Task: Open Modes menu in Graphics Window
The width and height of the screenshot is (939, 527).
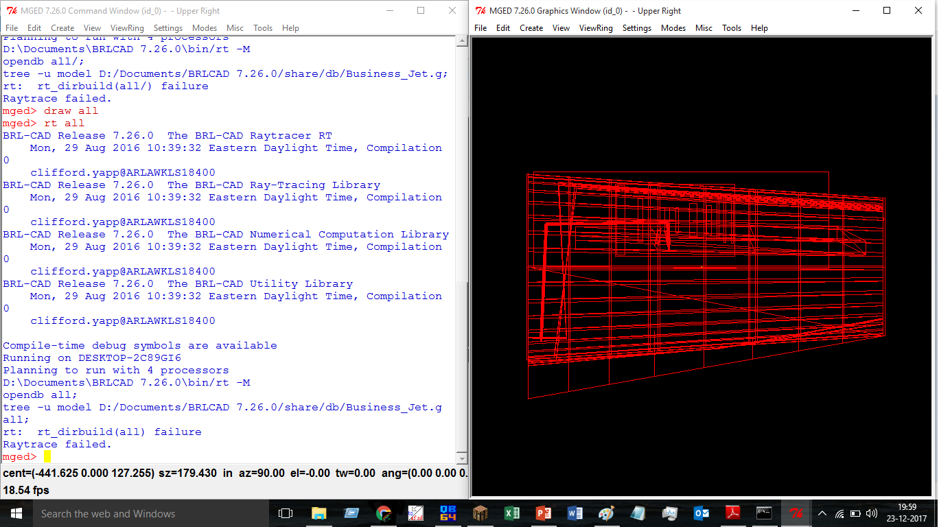Action: tap(673, 28)
